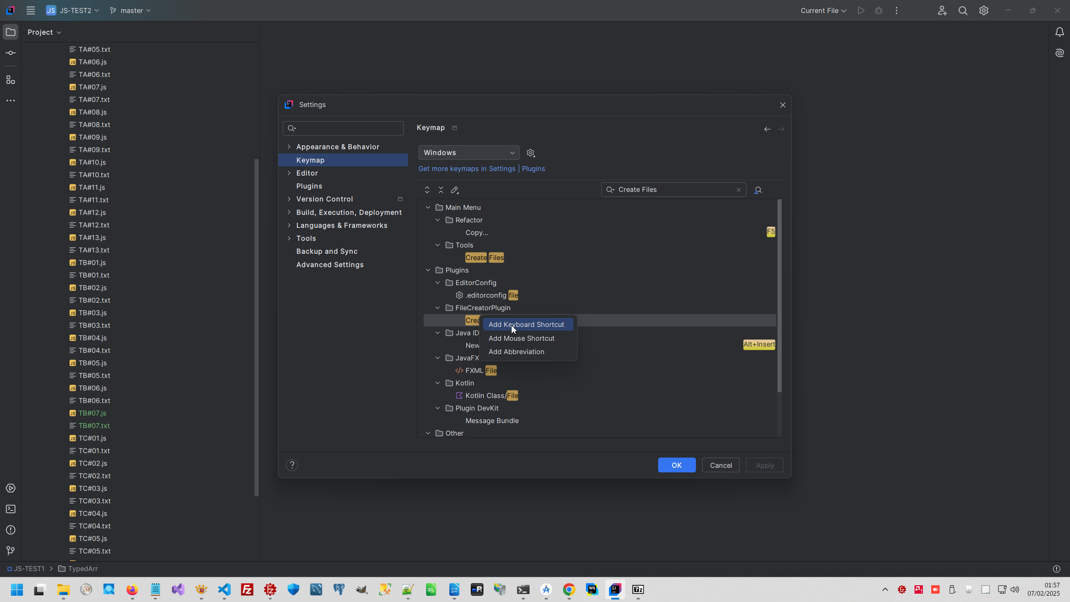Open the Terminal tool window icon
Image resolution: width=1070 pixels, height=602 pixels.
[11, 509]
